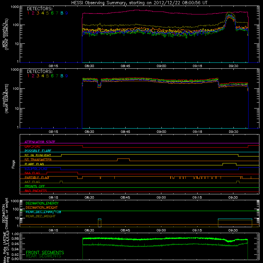Click the DECIMATION_ENERGY legend label

(x=42, y=203)
